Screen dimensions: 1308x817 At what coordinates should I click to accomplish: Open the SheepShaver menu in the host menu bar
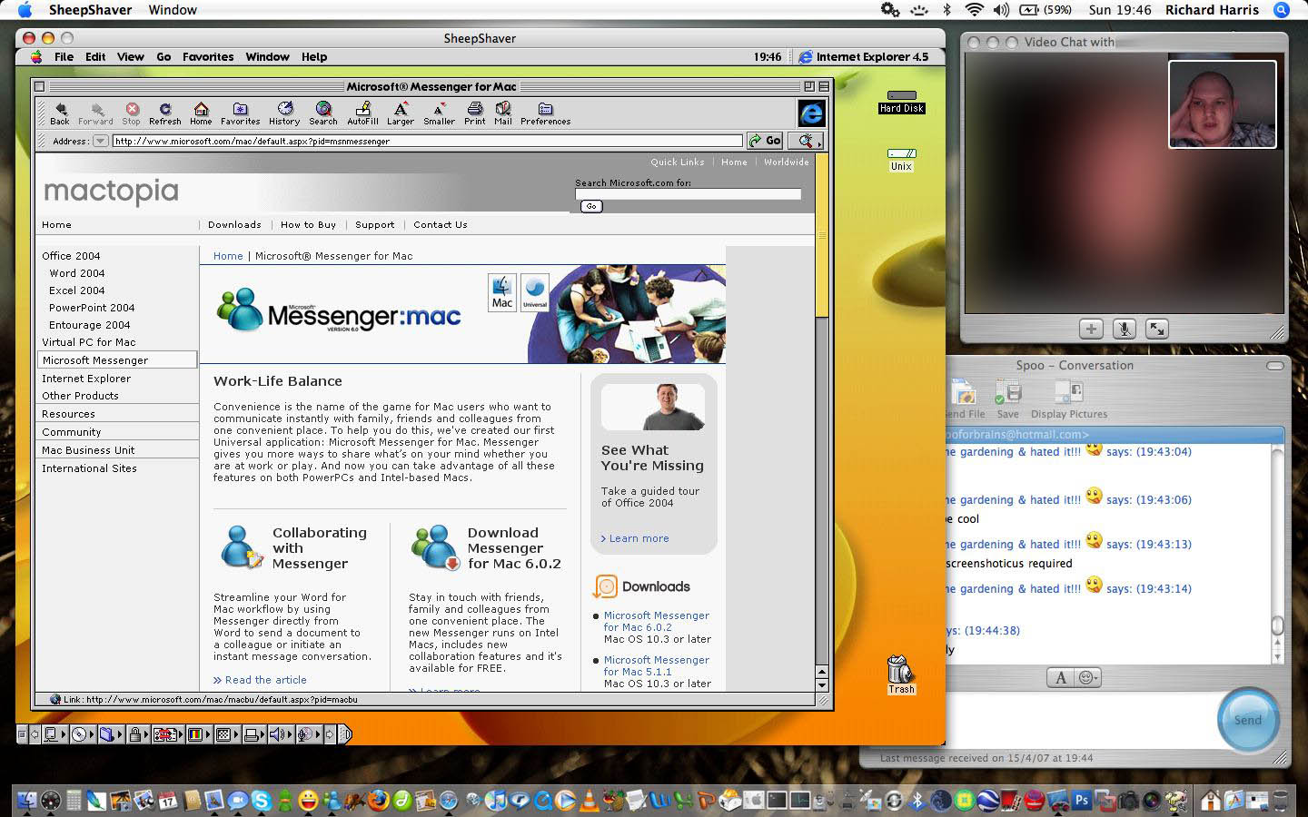(x=90, y=10)
